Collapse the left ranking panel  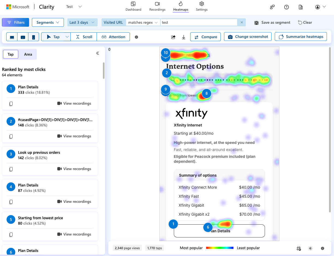click(97, 53)
